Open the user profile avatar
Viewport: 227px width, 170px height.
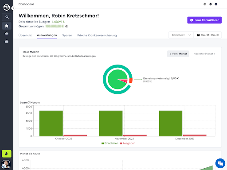[x=6, y=164]
